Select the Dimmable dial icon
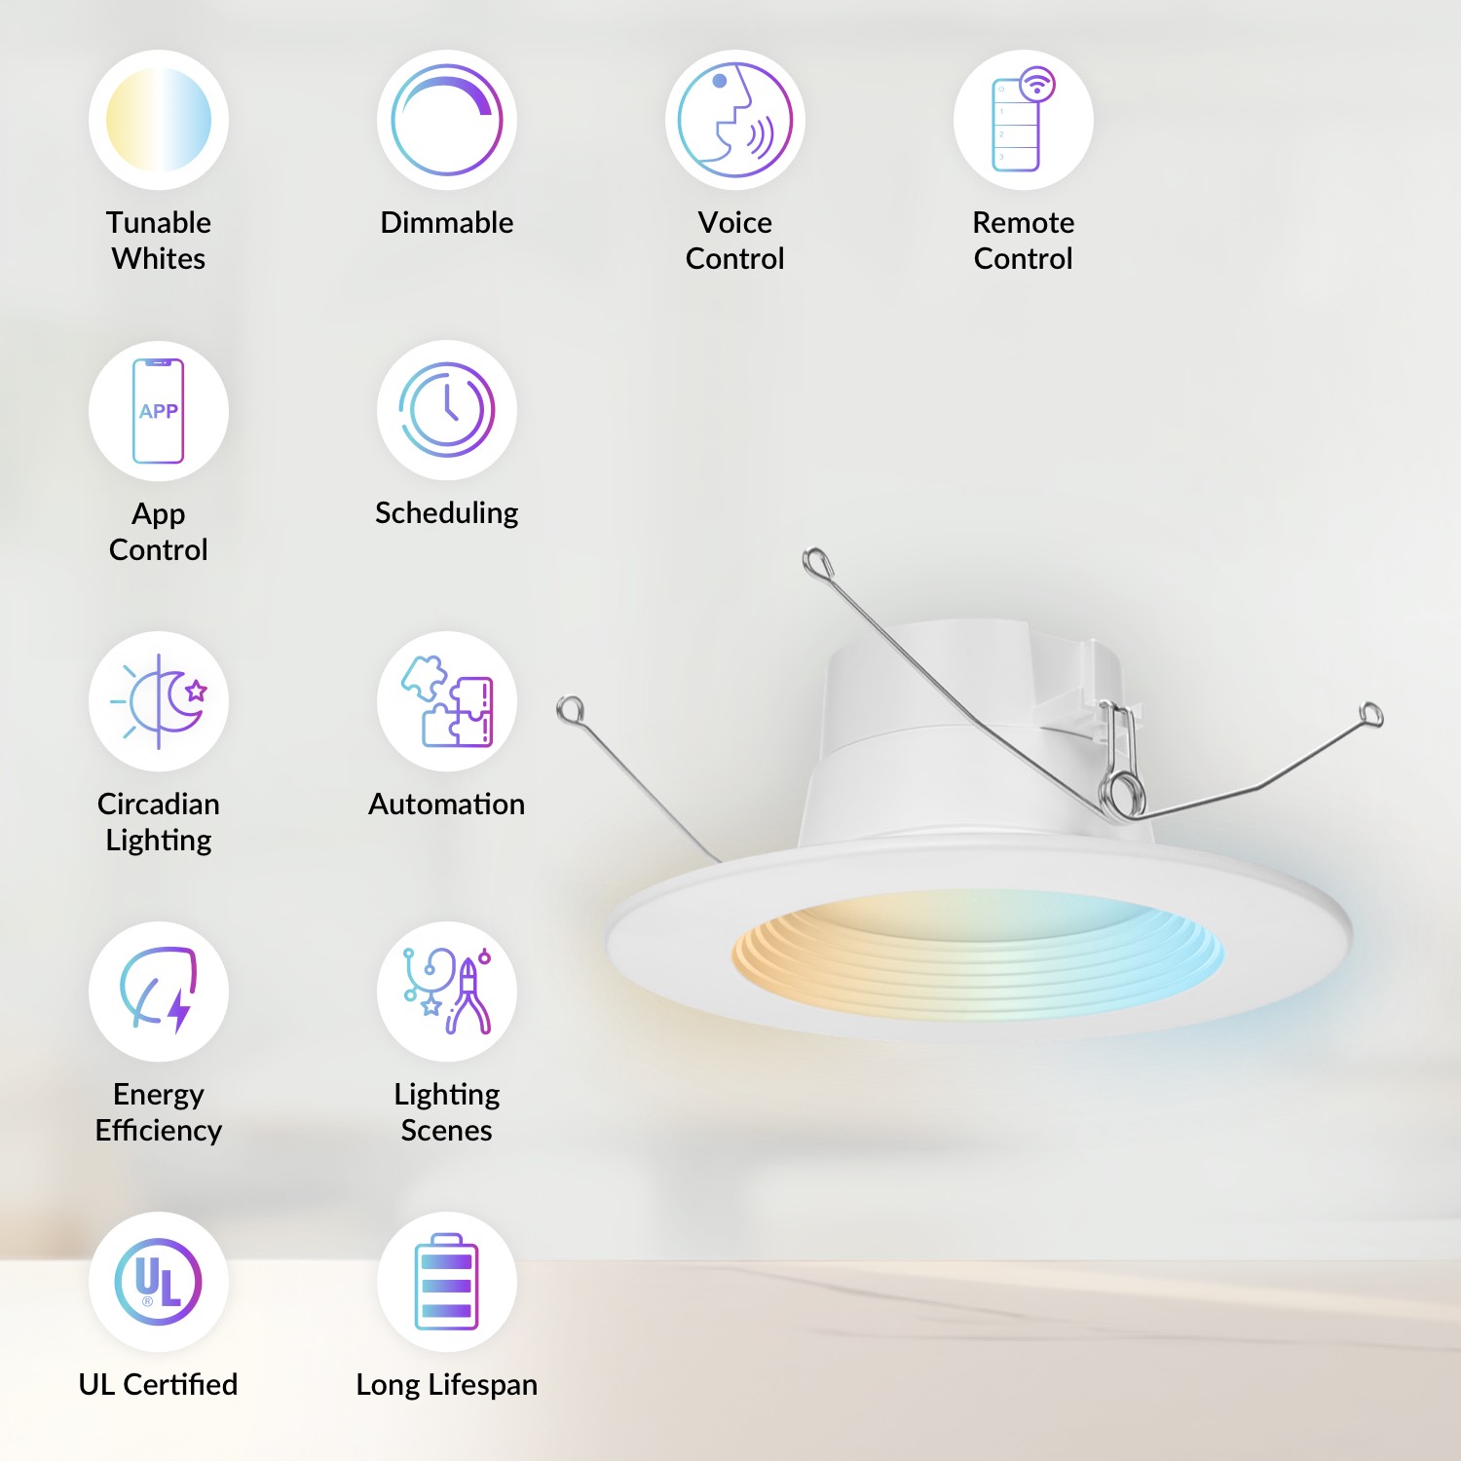The image size is (1461, 1461). 447,120
